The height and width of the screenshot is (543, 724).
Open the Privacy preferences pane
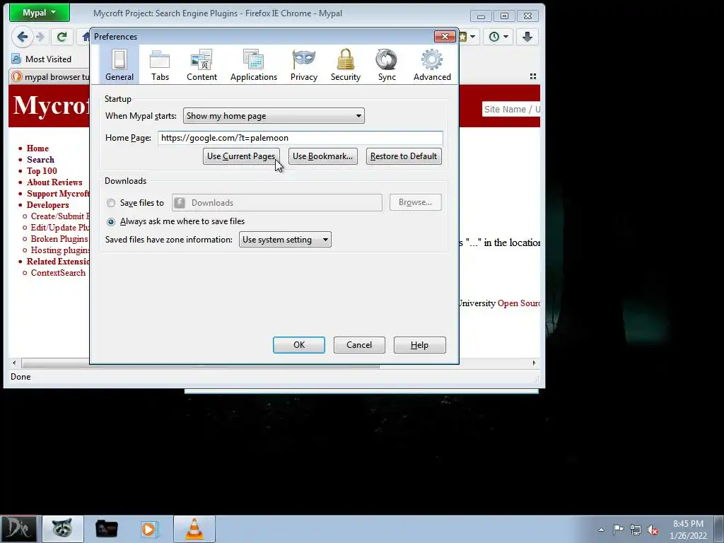coord(304,65)
